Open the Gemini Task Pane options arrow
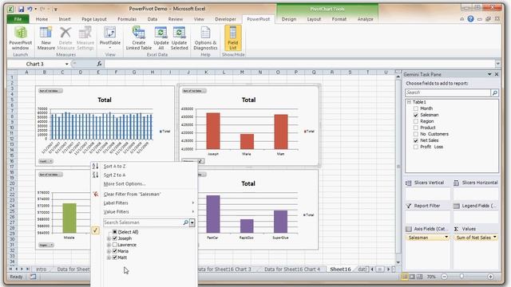Image resolution: width=511 pixels, height=287 pixels. pos(489,74)
